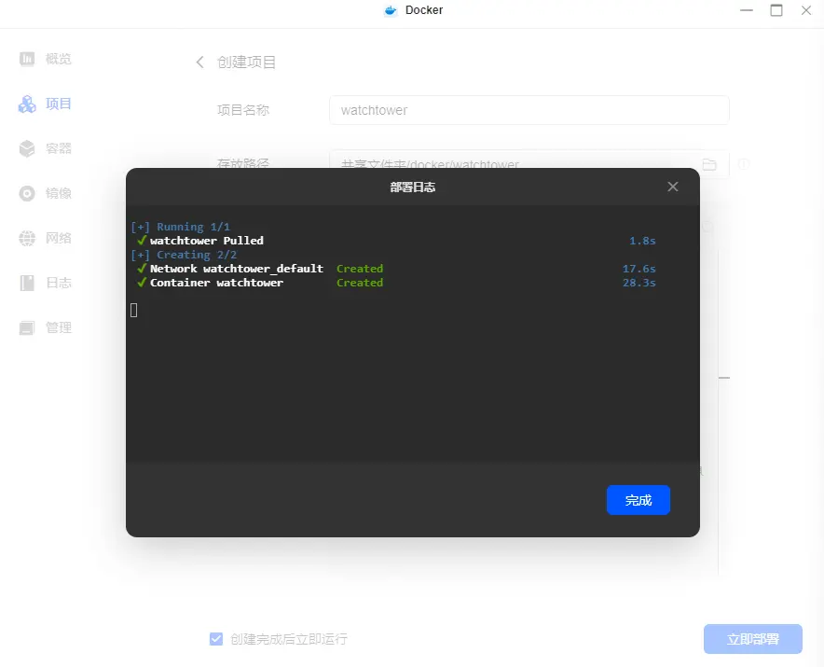Open the 容器 containers icon

click(28, 148)
